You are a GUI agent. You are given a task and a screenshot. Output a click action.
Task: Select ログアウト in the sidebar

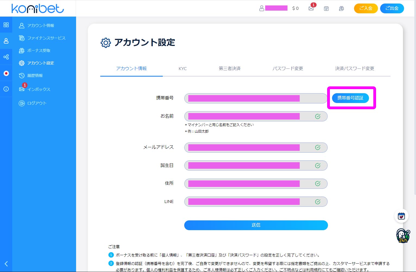(37, 103)
